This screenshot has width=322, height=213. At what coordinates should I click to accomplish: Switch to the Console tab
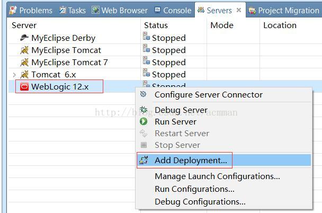(173, 10)
